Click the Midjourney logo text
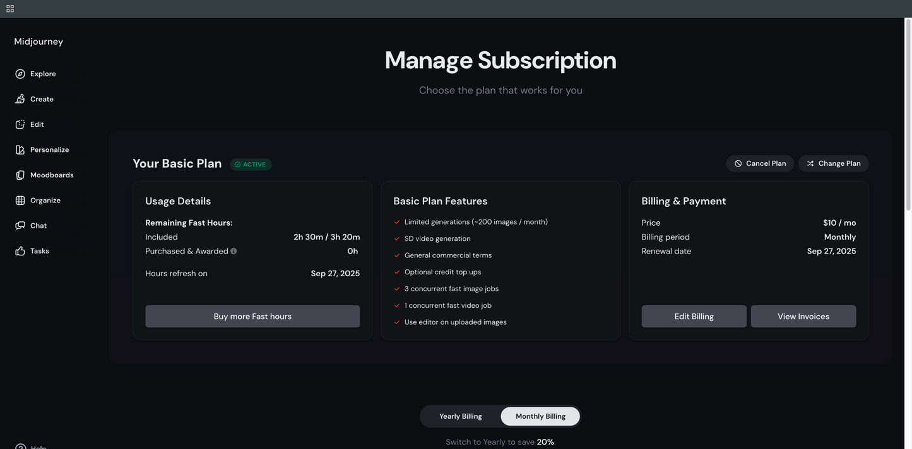The width and height of the screenshot is (912, 449). (38, 42)
